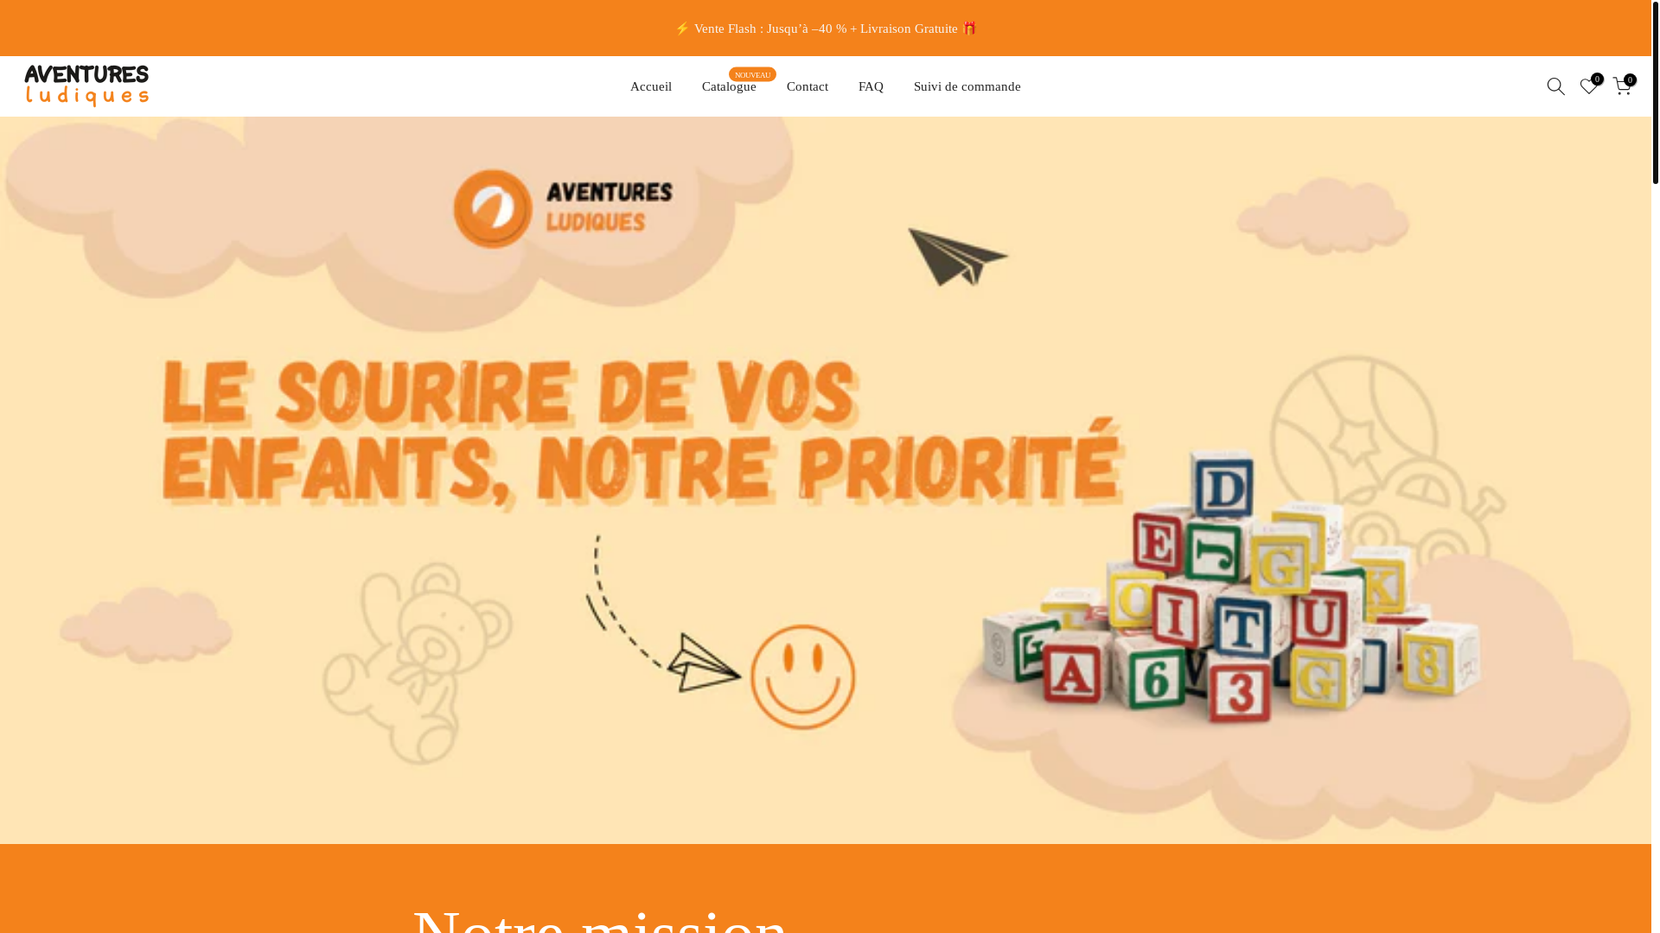1660x933 pixels.
Task: Go to the Accueil page
Action: [651, 86]
